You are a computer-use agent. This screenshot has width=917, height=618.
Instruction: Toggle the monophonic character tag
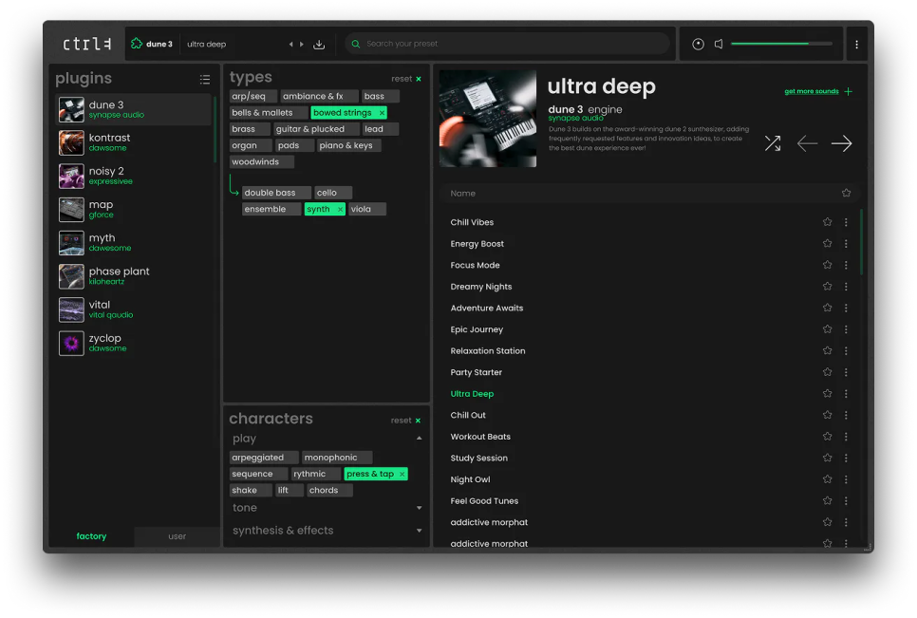pyautogui.click(x=337, y=458)
